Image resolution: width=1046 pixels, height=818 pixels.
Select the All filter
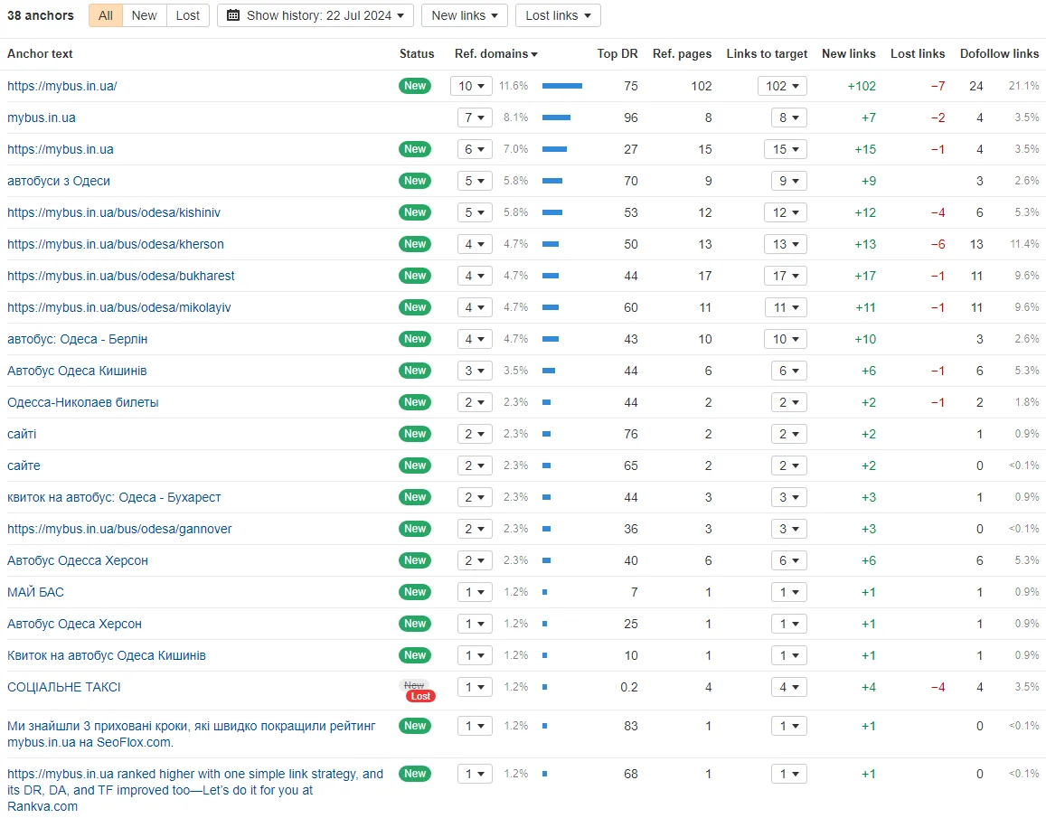tap(106, 15)
